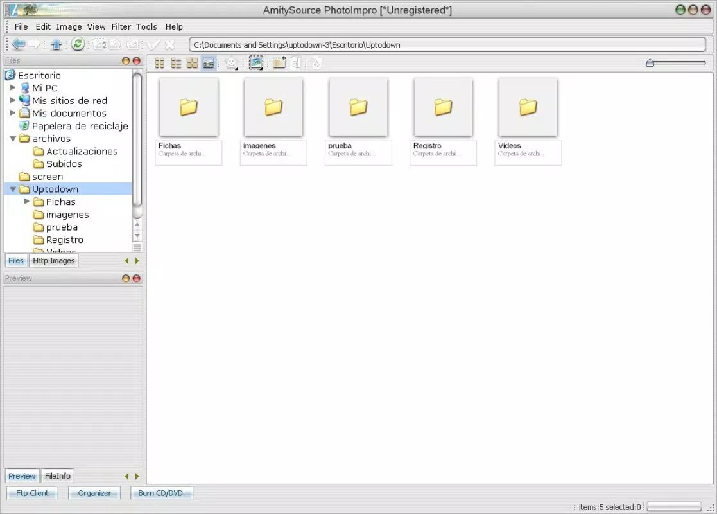Select the imagenes folder thumbnail
The height and width of the screenshot is (514, 717).
[273, 107]
